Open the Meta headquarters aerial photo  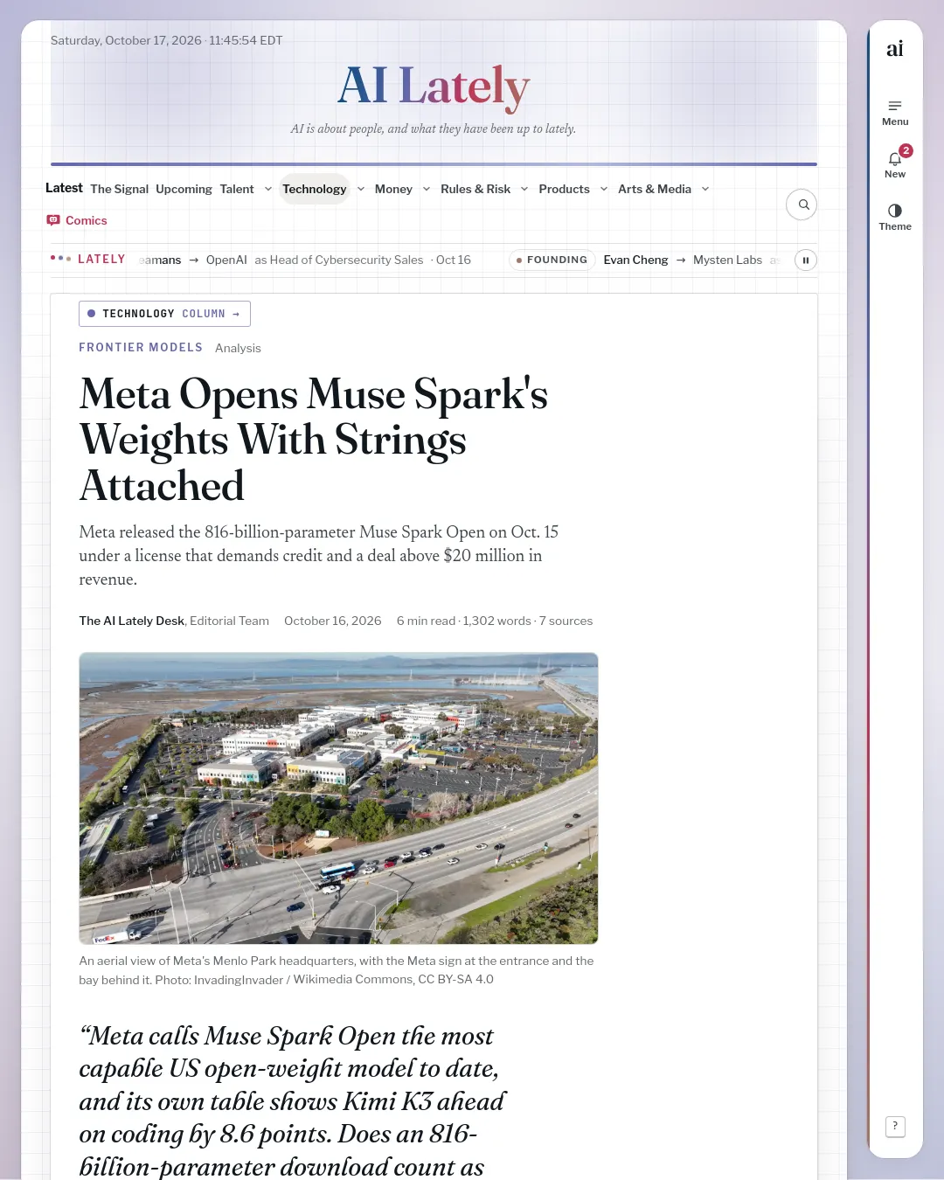click(x=338, y=798)
